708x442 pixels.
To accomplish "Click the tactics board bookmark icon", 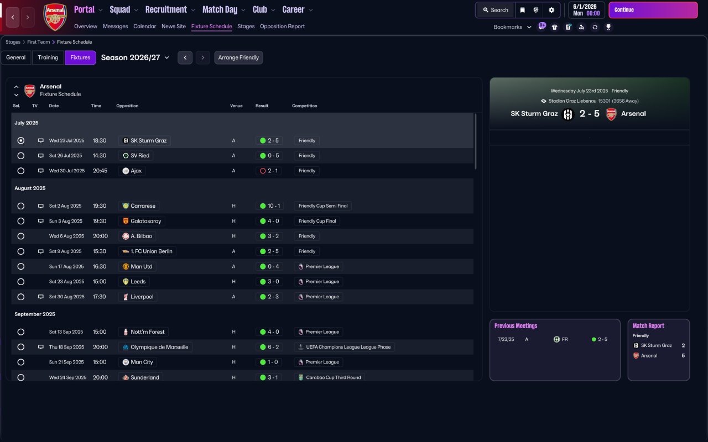I will point(568,27).
